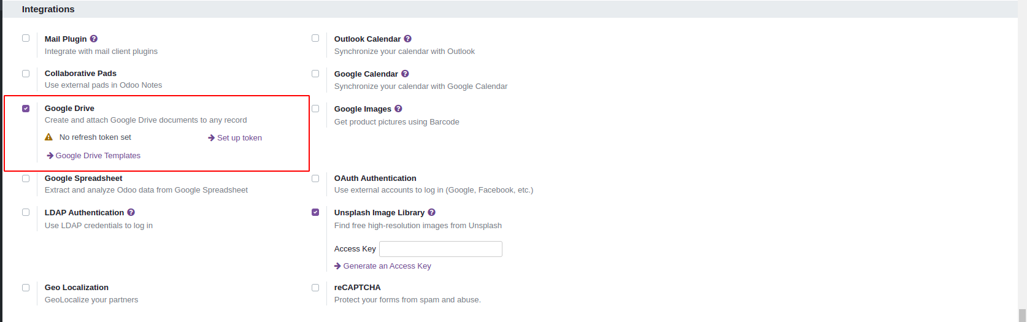Click the warning icon beside No refresh token

[49, 137]
